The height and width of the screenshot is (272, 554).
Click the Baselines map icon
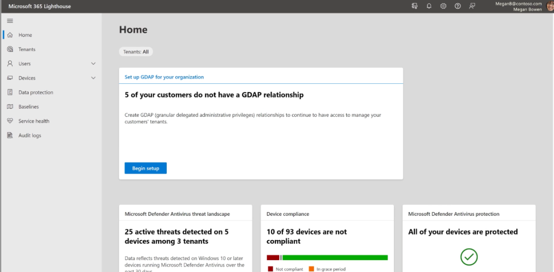click(10, 107)
